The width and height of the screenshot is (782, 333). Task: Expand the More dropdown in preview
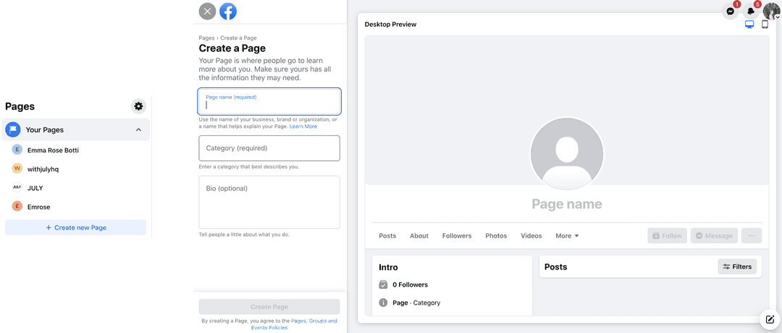567,236
